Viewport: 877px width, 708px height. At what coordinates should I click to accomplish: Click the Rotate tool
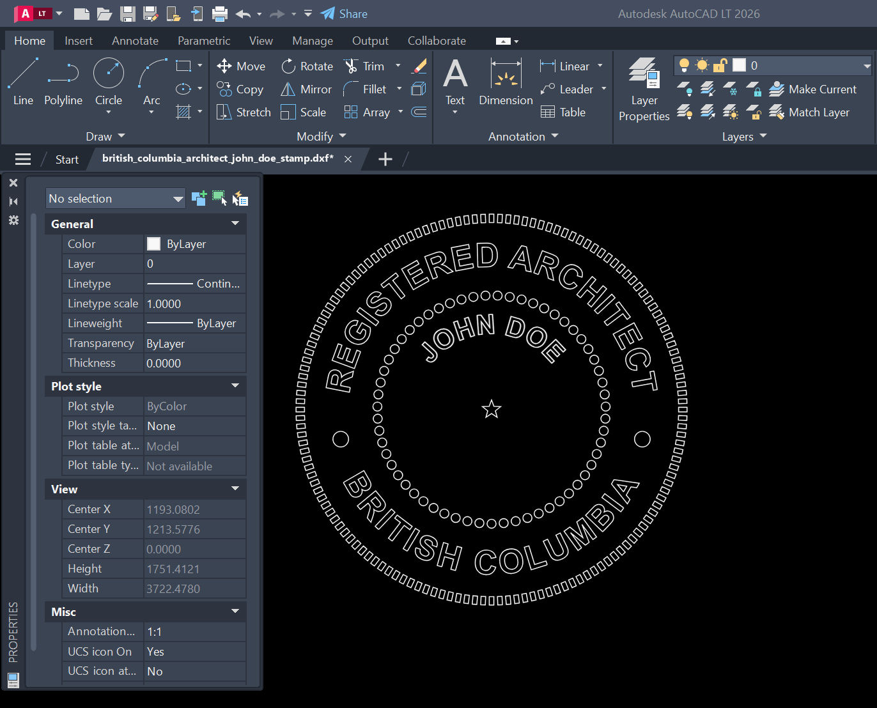307,66
